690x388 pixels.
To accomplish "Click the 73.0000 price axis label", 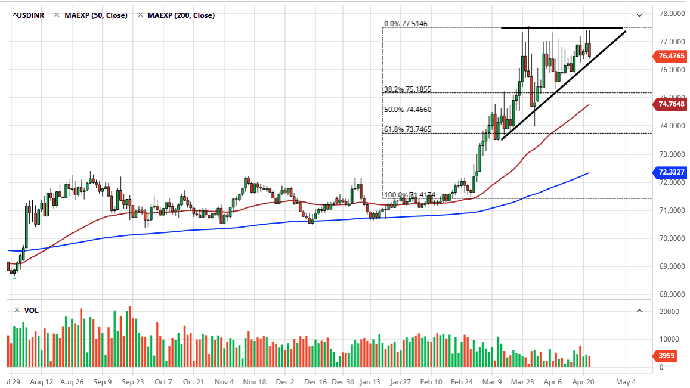I will (x=672, y=154).
